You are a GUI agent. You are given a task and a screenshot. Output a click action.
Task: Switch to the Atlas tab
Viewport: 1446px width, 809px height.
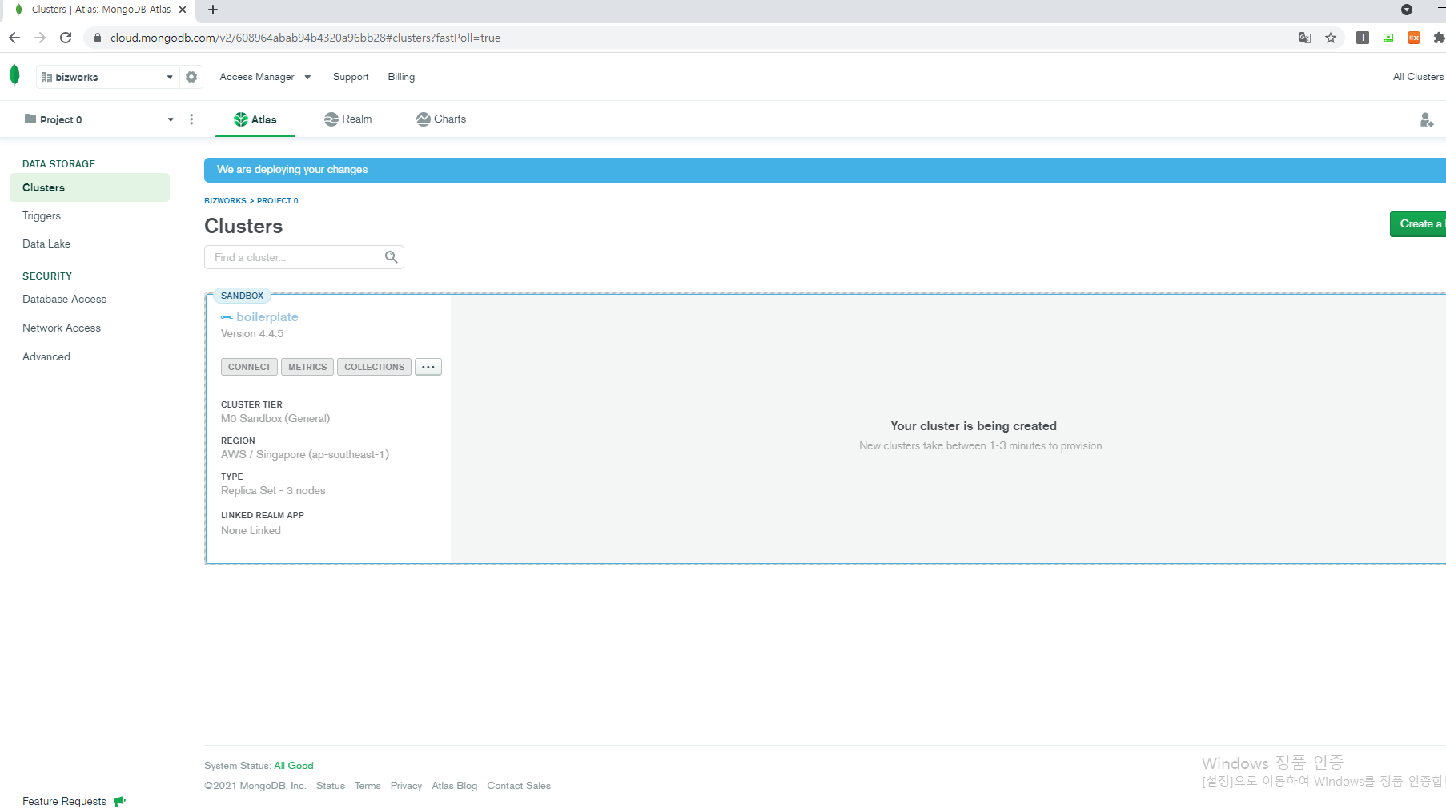click(x=255, y=119)
